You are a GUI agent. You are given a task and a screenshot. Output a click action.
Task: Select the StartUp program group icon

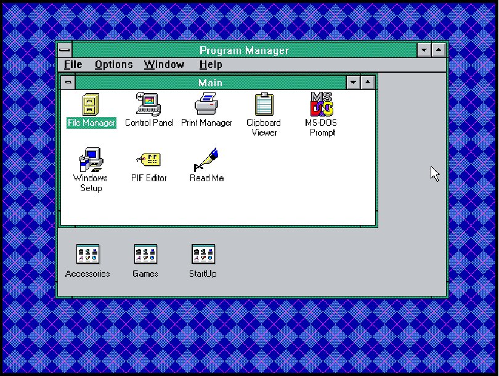click(x=203, y=254)
